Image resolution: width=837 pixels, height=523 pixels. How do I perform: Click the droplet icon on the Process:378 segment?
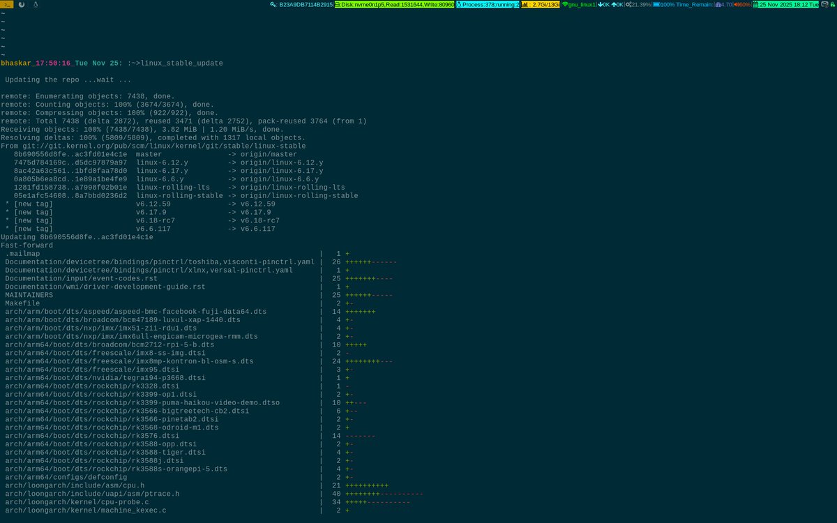click(x=459, y=3)
